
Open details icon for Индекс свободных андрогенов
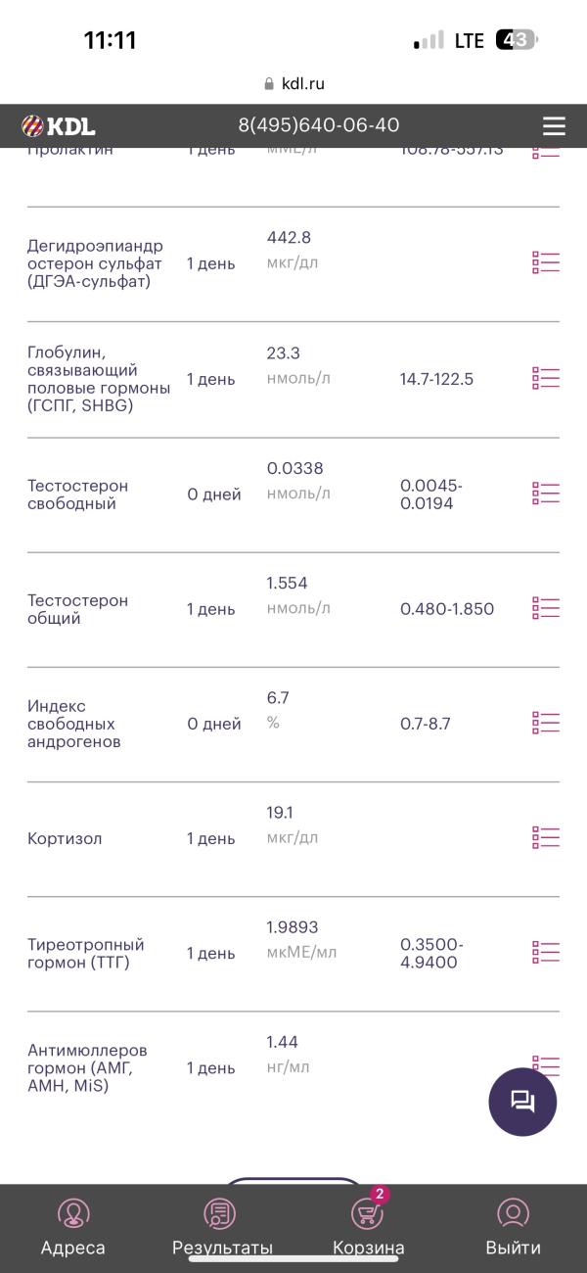(x=546, y=723)
